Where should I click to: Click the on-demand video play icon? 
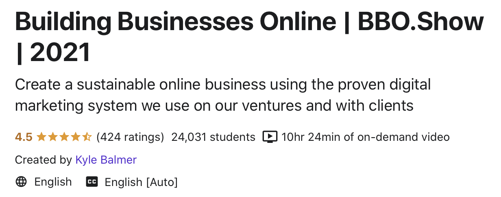[269, 137]
